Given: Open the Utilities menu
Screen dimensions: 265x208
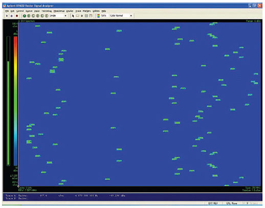Looking at the screenshot, I should 96,11.
